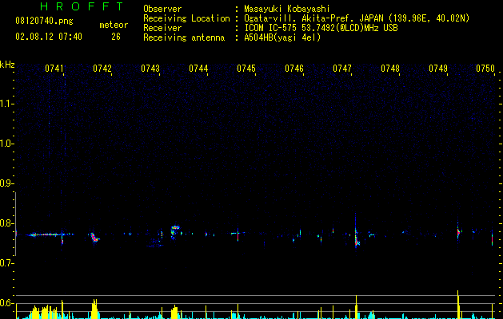Click the A504HB(yagi 4el) antenna text
This screenshot has width=503, height=319.
pos(282,37)
